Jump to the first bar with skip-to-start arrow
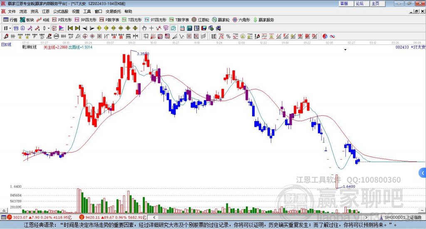Viewport: 426px width, 229px height. pos(70,28)
